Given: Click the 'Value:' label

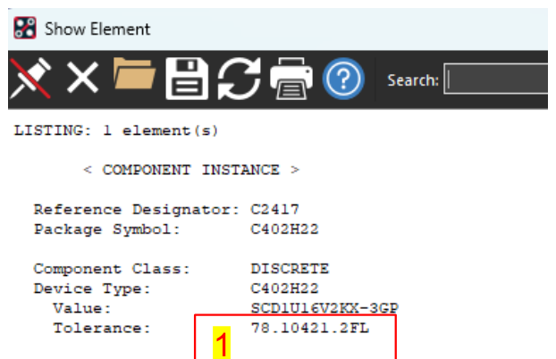Looking at the screenshot, I should (x=82, y=308).
